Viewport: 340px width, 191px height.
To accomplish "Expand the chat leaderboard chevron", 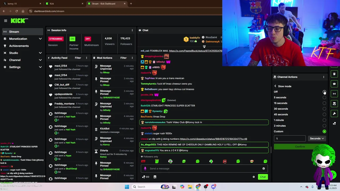I will [204, 47].
